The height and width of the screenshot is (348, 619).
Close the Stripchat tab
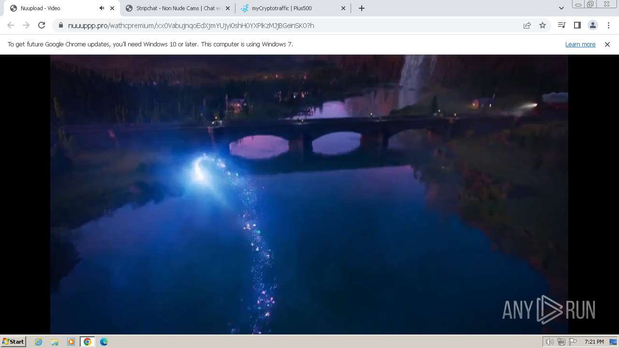pyautogui.click(x=228, y=8)
